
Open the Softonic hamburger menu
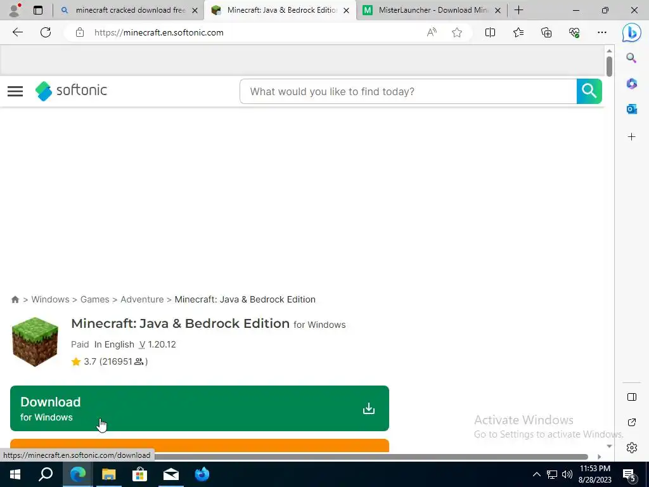tap(15, 91)
